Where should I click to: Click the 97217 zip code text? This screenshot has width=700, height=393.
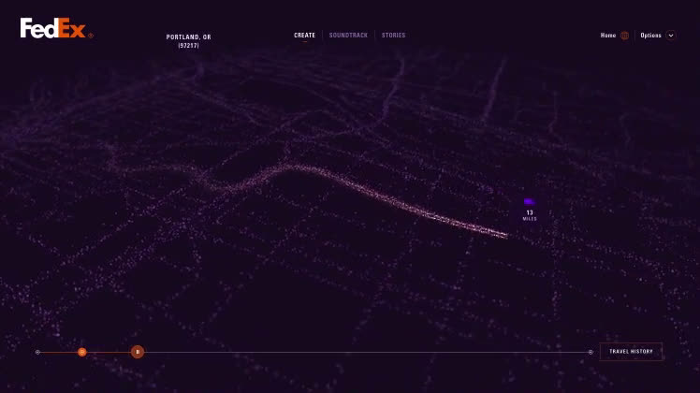point(188,46)
